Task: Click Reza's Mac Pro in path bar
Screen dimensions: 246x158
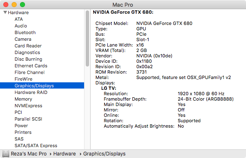Action: pos(29,154)
